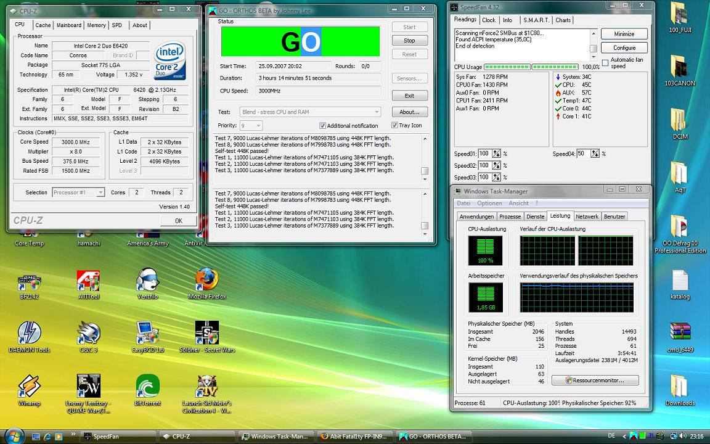Open the ATITool desktop icon
Image resolution: width=710 pixels, height=444 pixels.
tap(88, 281)
